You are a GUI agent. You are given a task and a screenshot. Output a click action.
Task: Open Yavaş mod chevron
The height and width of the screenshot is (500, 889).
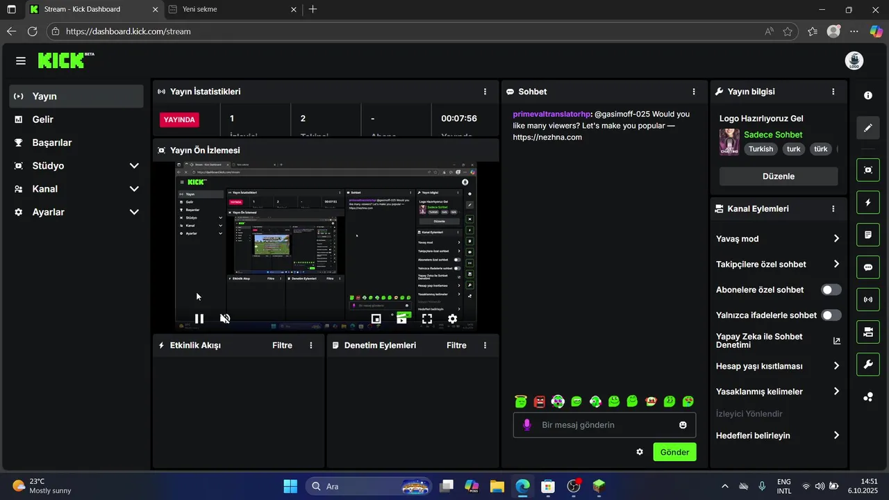[836, 239]
